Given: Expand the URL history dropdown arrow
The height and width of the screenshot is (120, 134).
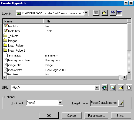Looking at the screenshot, I should (x=97, y=88).
